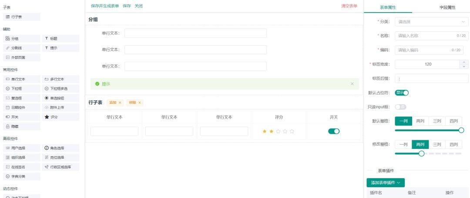470x198 pixels.
Task: Choose the 组织选择 organization picker control
Action: [x=22, y=157]
